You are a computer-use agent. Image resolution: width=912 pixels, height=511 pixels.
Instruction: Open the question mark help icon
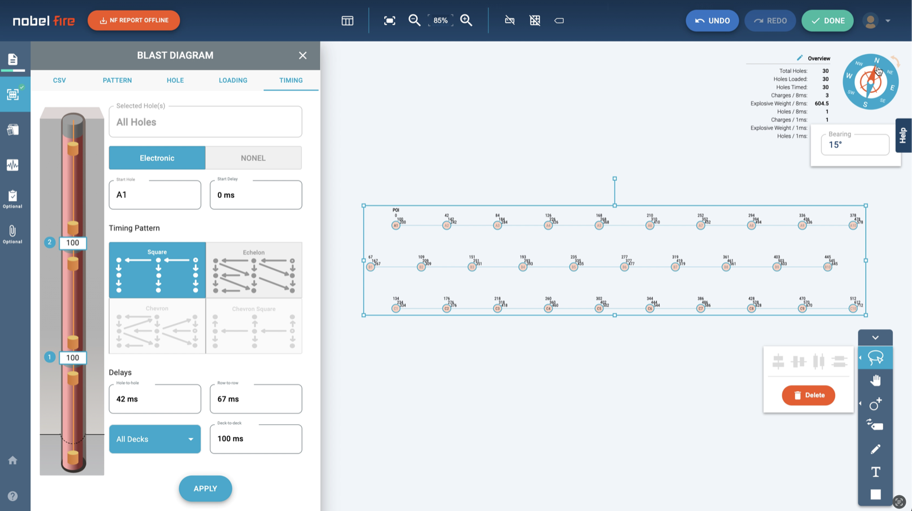[x=13, y=496]
